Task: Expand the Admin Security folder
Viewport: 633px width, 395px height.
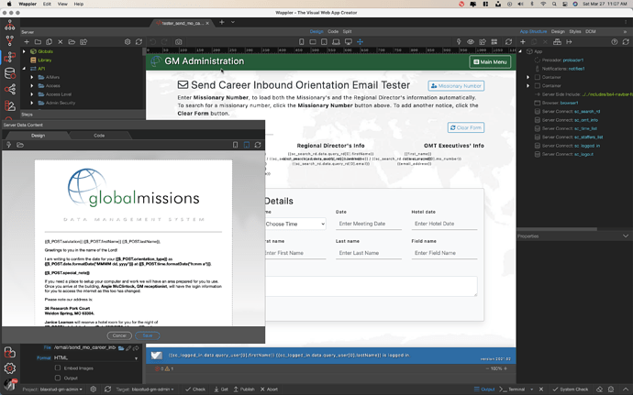Action: coord(32,103)
